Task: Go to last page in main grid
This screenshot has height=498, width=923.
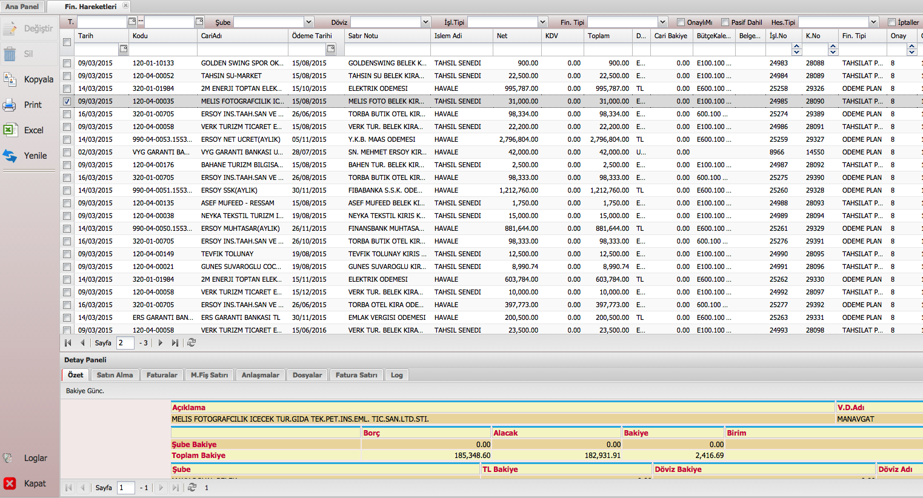Action: point(175,343)
